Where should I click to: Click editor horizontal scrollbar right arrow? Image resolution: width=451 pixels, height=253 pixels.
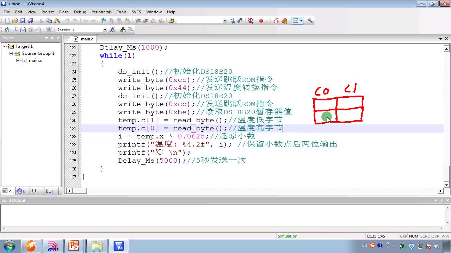click(x=440, y=191)
